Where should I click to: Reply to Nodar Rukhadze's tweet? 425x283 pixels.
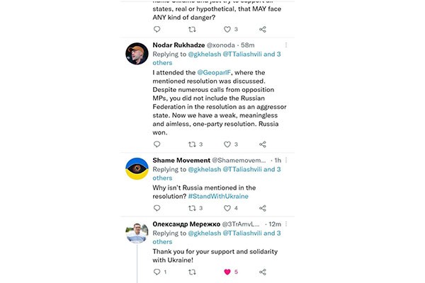coord(157,144)
